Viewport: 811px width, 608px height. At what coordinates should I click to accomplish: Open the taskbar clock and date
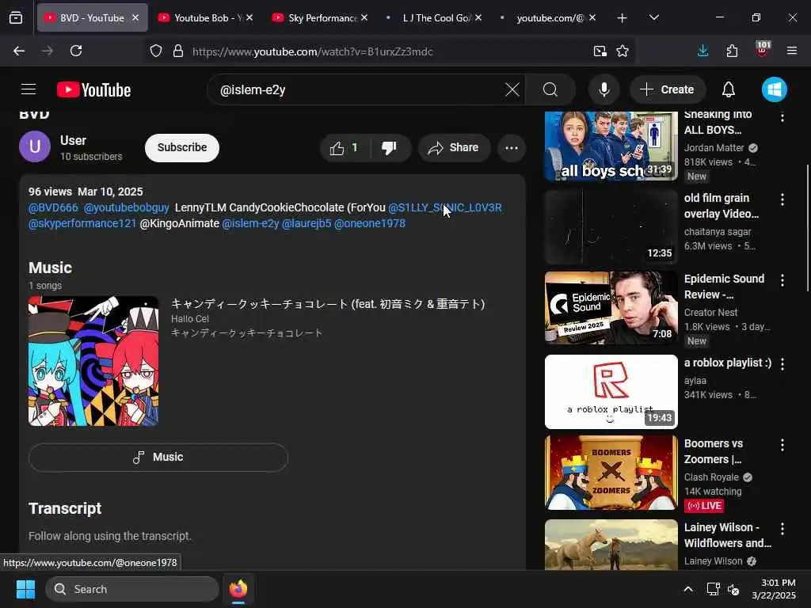point(774,589)
